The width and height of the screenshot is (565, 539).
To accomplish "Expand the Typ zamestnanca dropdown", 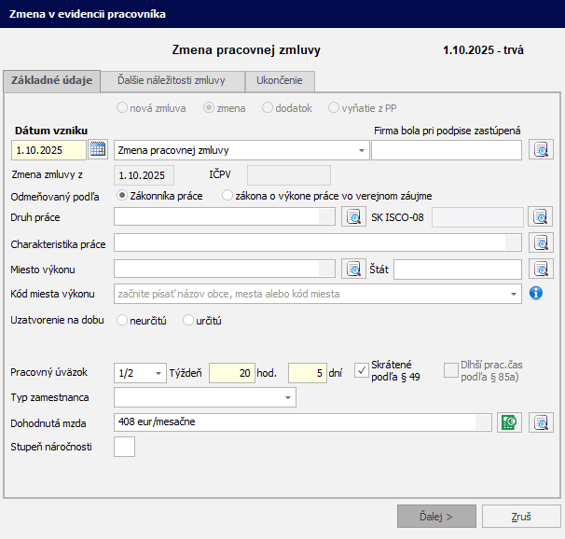I will pos(287,398).
